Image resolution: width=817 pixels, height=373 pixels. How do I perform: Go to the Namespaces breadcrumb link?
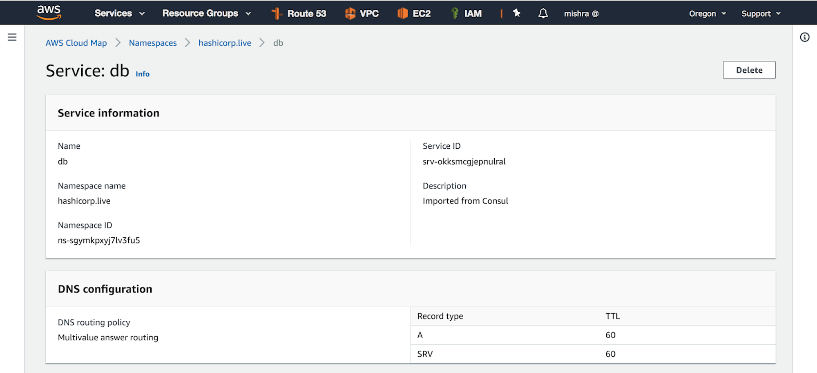tap(153, 42)
